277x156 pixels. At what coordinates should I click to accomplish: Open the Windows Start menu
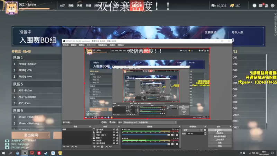point(3,153)
